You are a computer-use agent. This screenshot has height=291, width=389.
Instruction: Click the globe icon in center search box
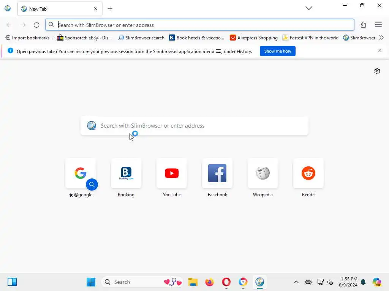[91, 125]
